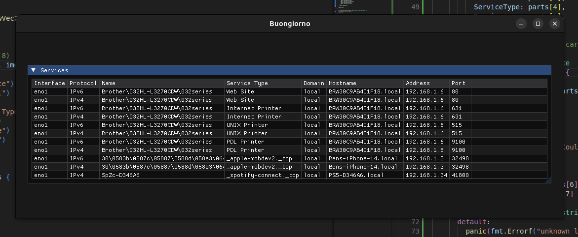The image size is (578, 237).
Task: Close the Buongiorno window
Action: [555, 24]
